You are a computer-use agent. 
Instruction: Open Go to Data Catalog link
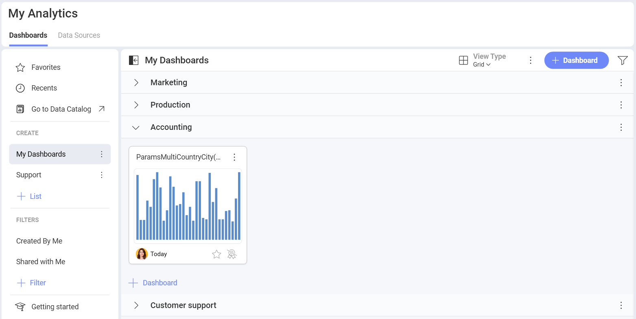(x=61, y=109)
